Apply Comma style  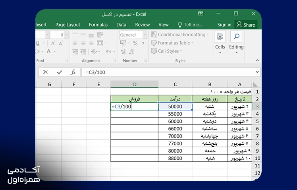tap(143, 43)
